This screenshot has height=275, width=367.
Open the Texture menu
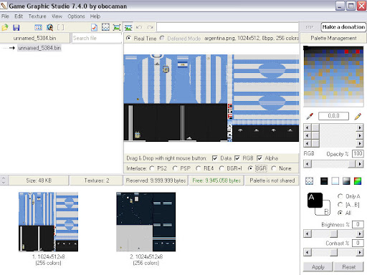[37, 16]
